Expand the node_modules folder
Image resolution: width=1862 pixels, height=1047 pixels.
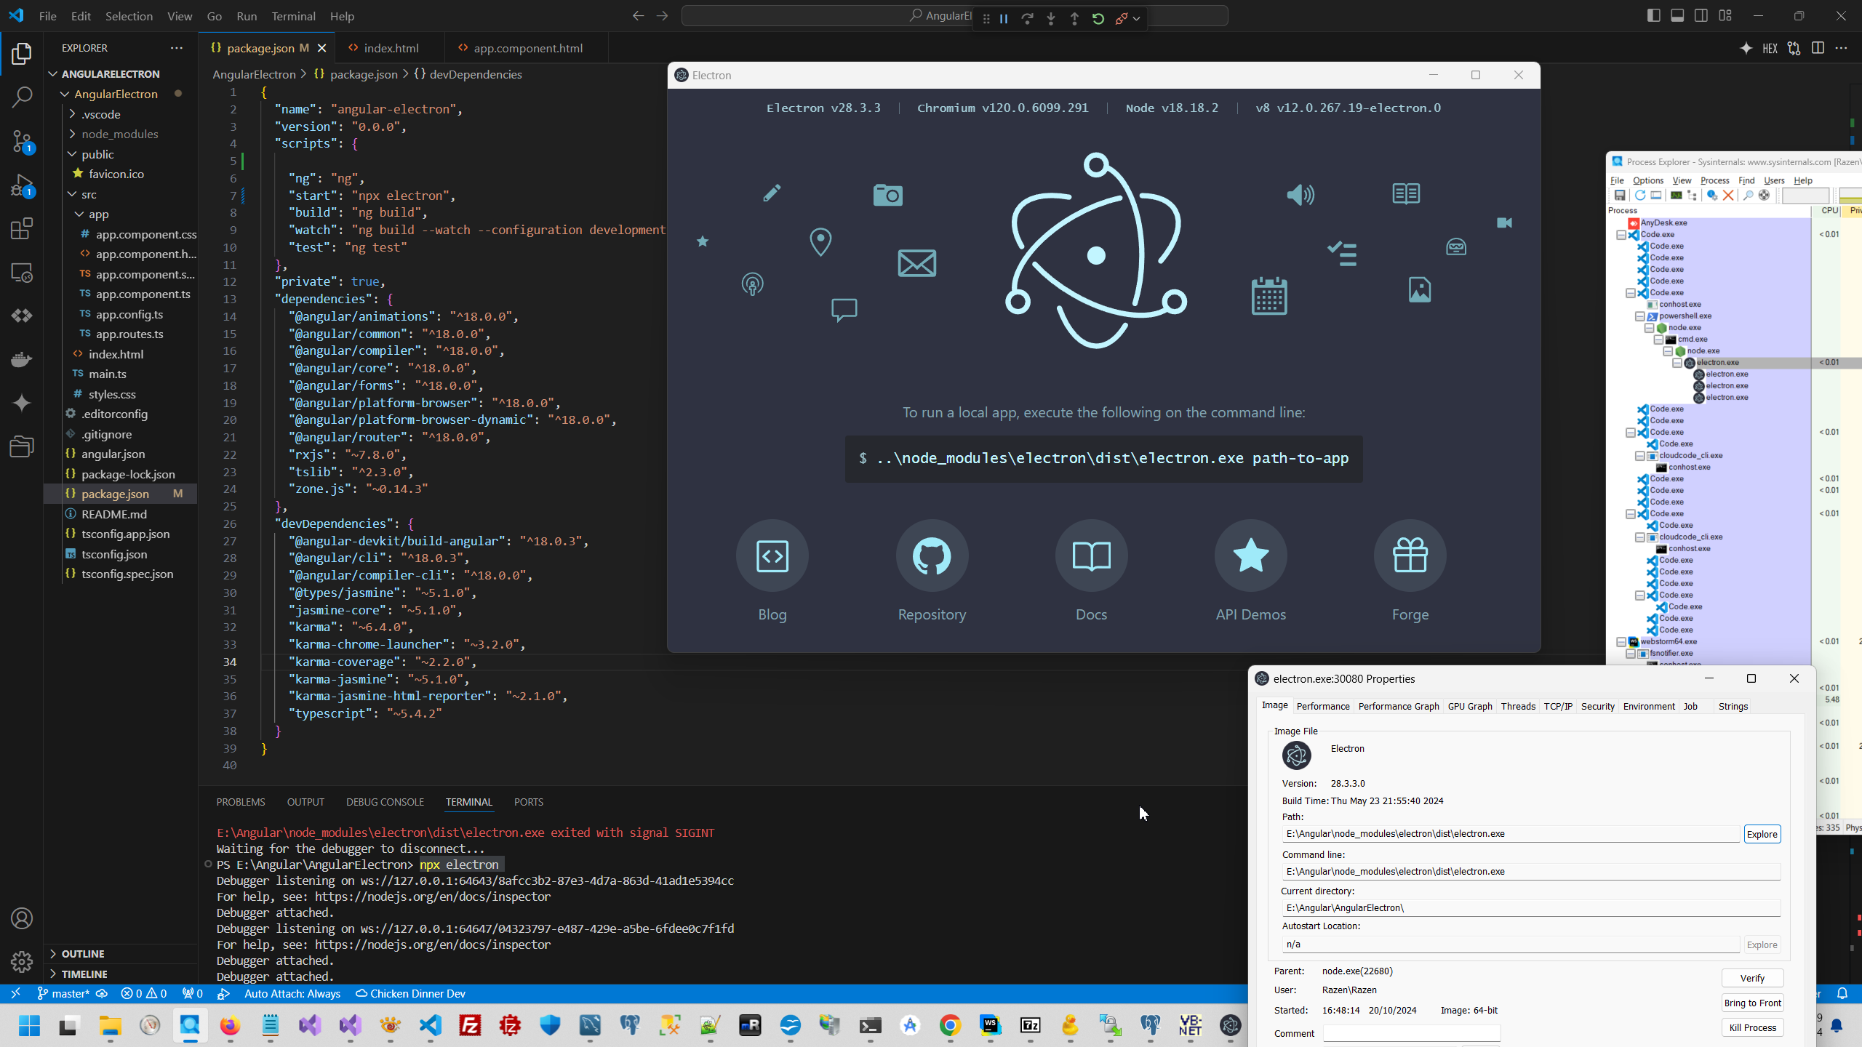119,134
